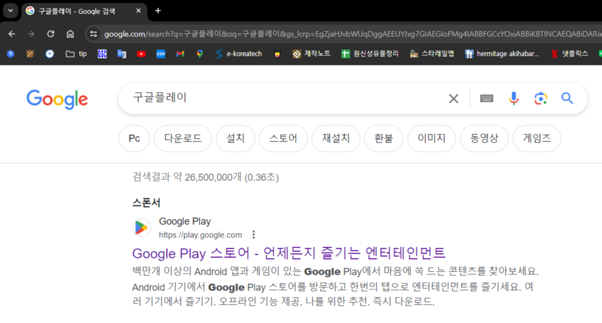602x323 pixels.
Task: Submit search with magnifying glass
Action: [x=567, y=99]
